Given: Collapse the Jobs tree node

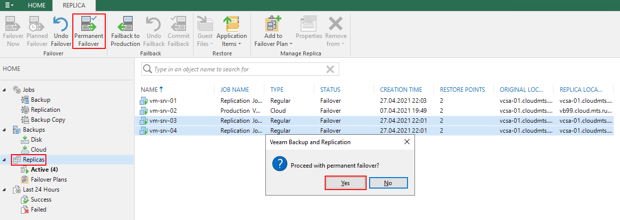Looking at the screenshot, I should pyautogui.click(x=5, y=90).
